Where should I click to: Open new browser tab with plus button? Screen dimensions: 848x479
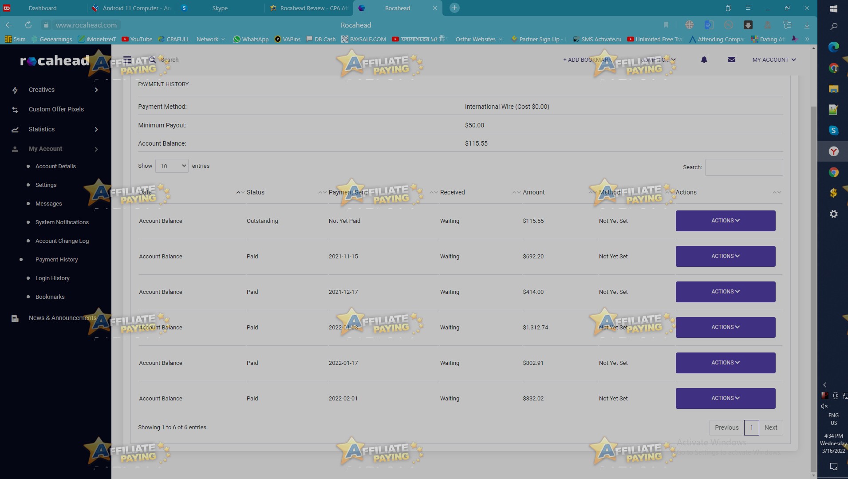tap(454, 8)
